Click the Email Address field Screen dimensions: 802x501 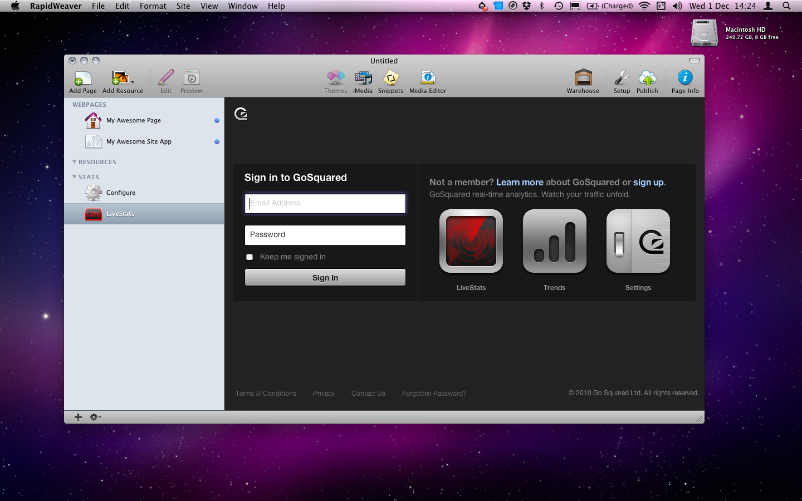(325, 203)
